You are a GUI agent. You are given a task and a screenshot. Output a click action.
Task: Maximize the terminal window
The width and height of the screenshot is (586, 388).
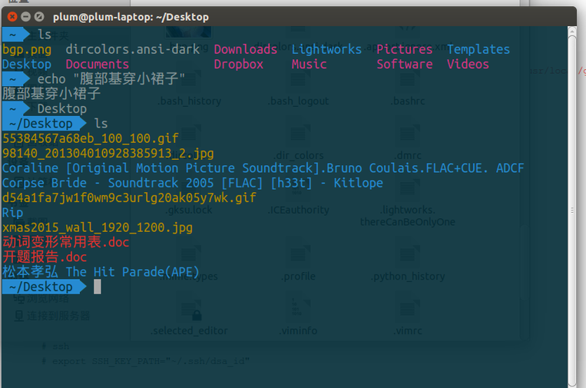click(x=39, y=16)
